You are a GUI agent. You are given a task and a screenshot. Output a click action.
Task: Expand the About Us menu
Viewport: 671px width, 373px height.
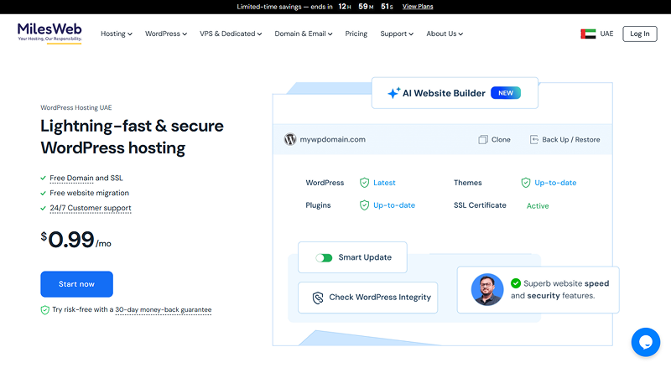pyautogui.click(x=445, y=34)
